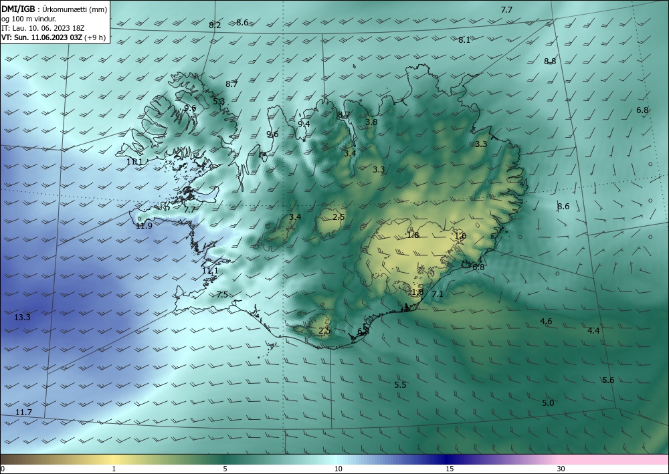Screen dimensions: 669x474
Task: Click the 8.1 map value
Action: click(x=464, y=40)
